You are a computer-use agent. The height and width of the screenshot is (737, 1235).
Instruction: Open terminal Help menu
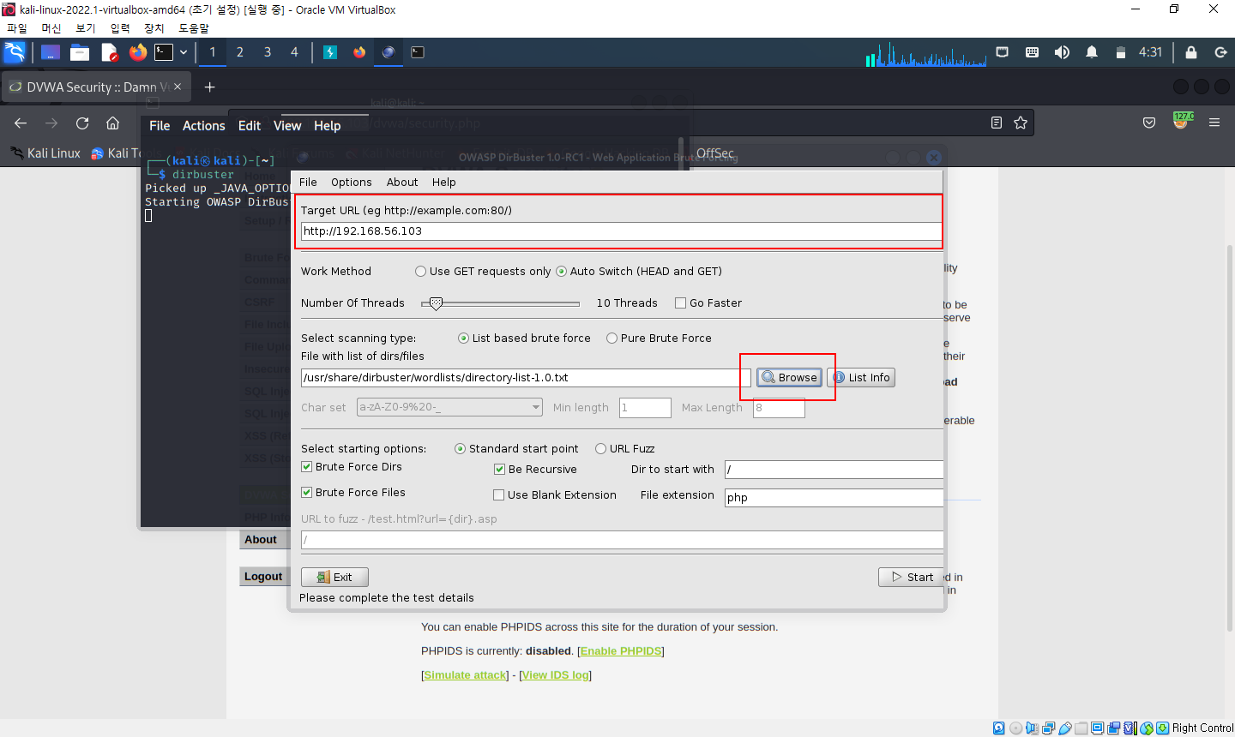(328, 125)
